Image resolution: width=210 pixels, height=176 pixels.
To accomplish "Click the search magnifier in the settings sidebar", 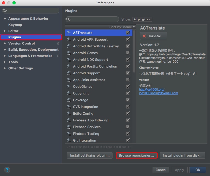I will click(5, 11).
